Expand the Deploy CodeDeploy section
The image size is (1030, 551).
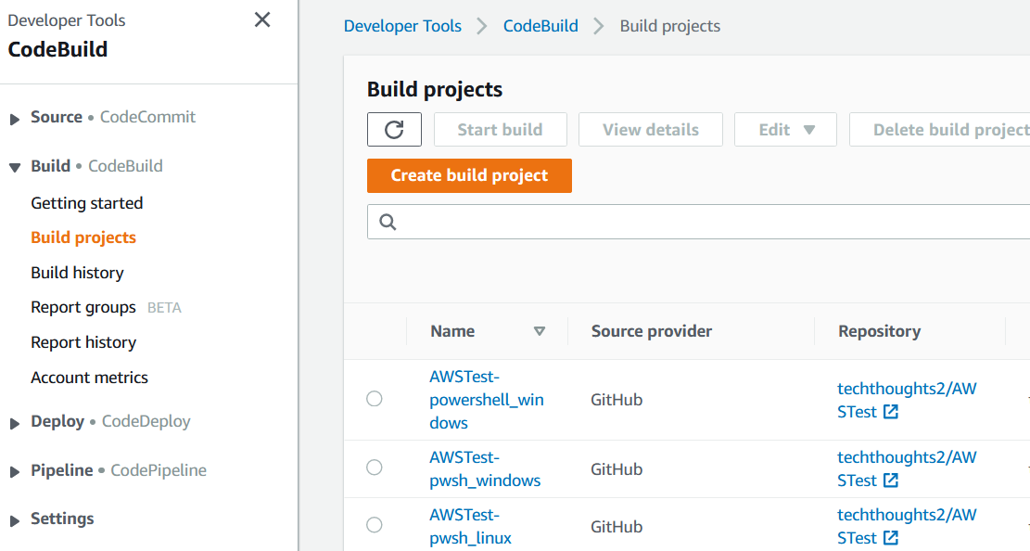point(15,423)
